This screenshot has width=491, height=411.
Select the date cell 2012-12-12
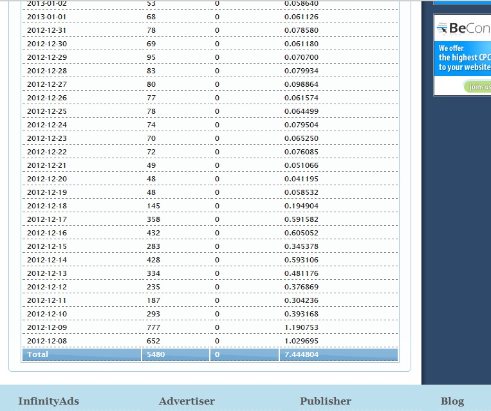pos(47,287)
